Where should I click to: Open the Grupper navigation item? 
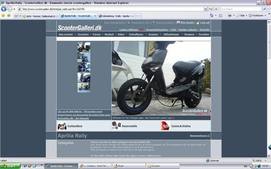153,34
